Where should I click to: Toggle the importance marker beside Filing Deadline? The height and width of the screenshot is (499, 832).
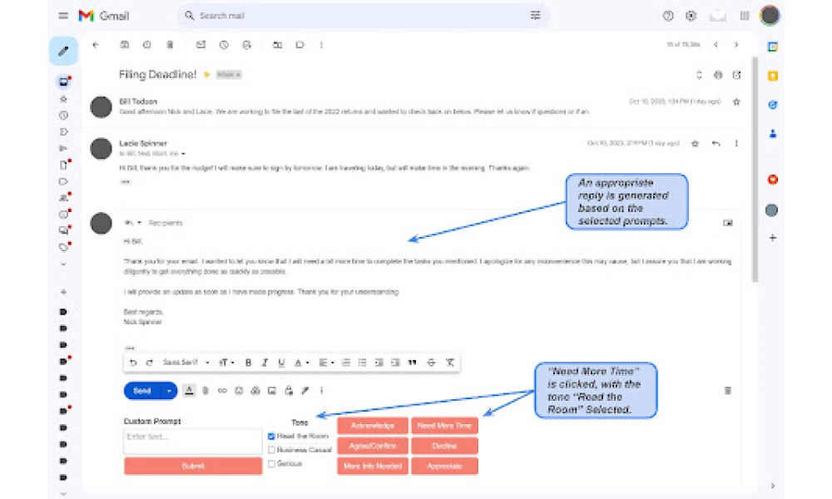pyautogui.click(x=206, y=75)
